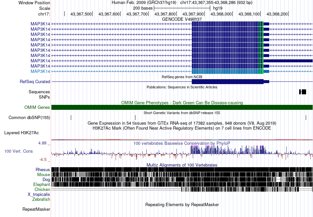Click the X_tropicalis alignment row label
This screenshot has height=217, width=313.
click(39, 194)
